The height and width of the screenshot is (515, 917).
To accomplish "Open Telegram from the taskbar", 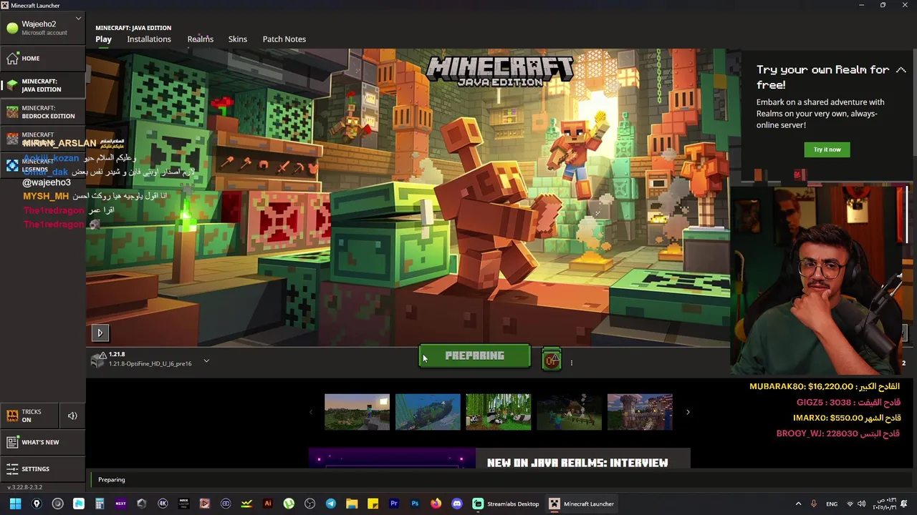I will [331, 504].
